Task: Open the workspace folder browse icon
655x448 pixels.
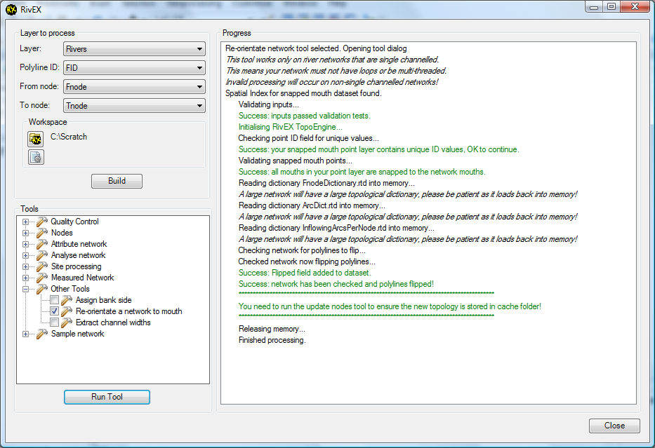Action: click(36, 139)
